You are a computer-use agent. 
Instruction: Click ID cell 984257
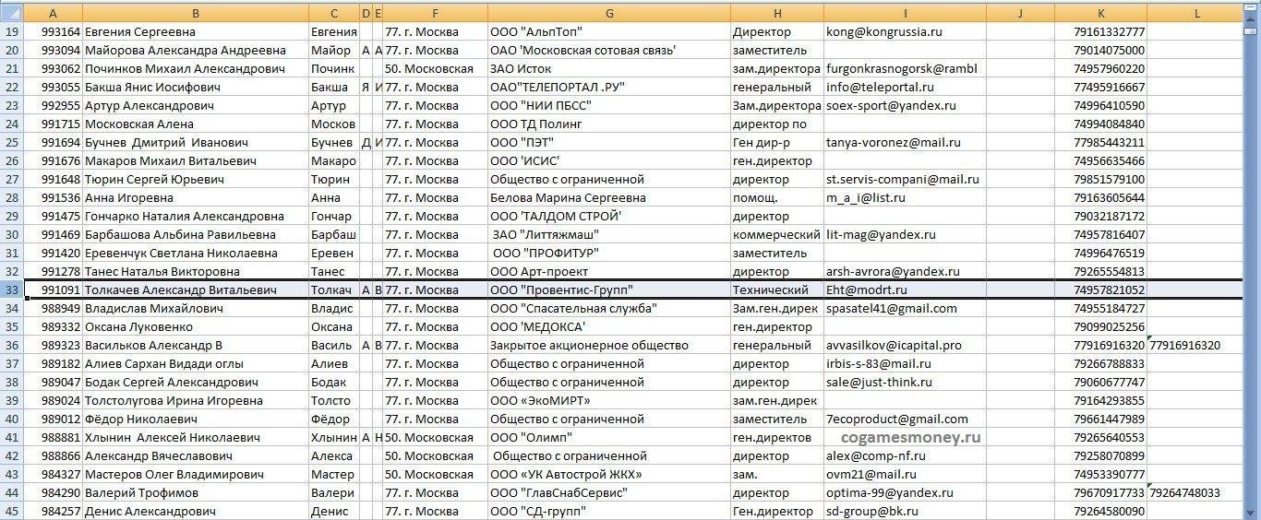[52, 511]
